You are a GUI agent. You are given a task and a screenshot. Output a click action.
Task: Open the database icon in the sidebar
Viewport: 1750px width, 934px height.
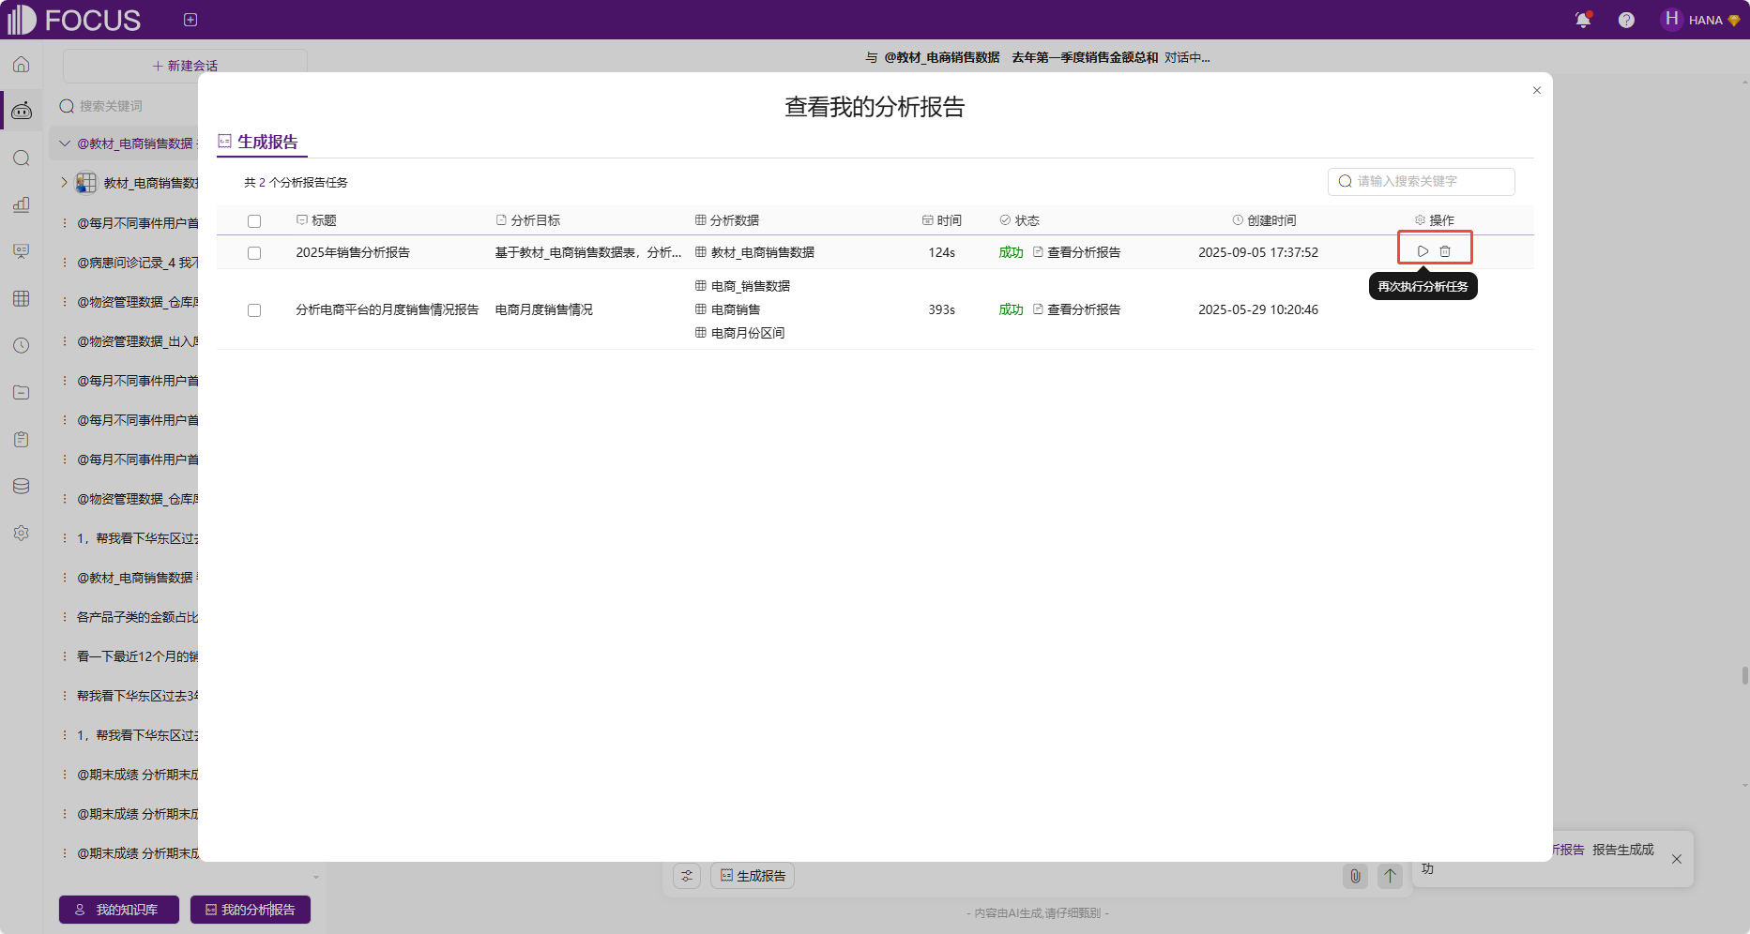(21, 486)
